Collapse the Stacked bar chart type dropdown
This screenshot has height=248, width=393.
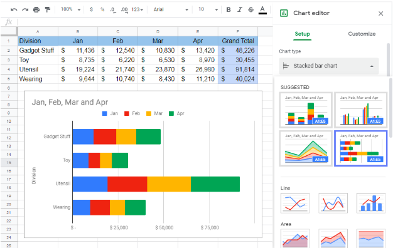(329, 66)
